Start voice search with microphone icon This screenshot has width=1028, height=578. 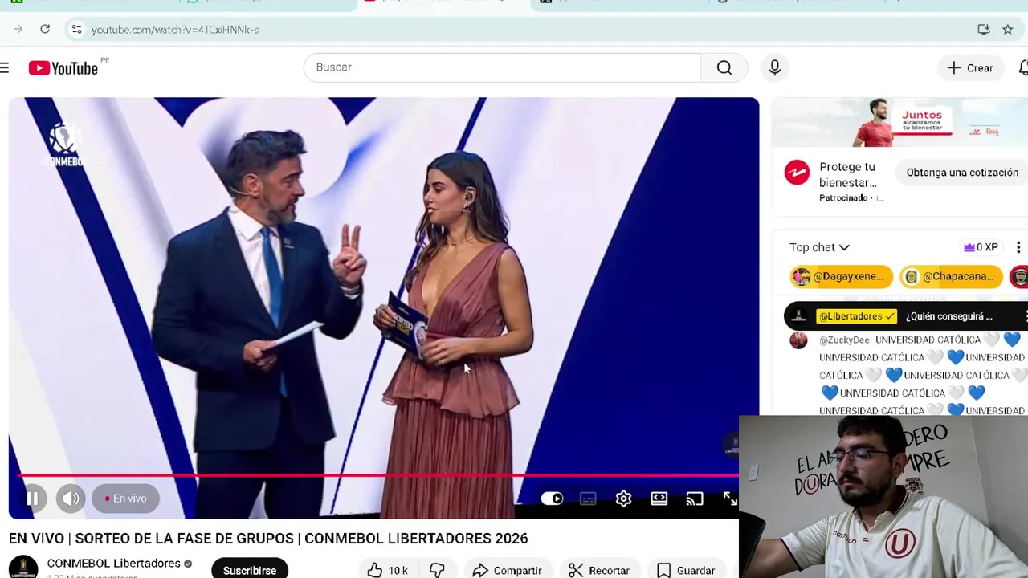[x=775, y=67]
